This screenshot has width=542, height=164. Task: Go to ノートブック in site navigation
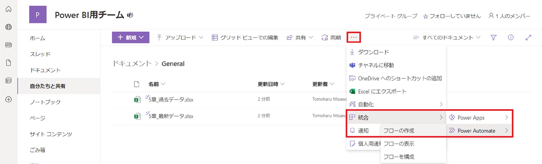(45, 102)
